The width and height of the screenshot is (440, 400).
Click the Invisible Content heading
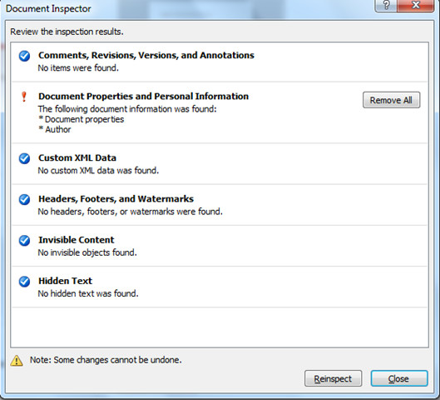click(x=77, y=240)
